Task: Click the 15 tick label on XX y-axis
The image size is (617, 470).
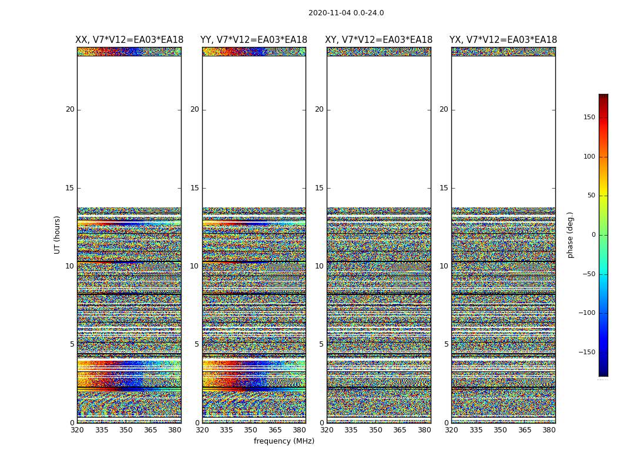Action: 70,188
